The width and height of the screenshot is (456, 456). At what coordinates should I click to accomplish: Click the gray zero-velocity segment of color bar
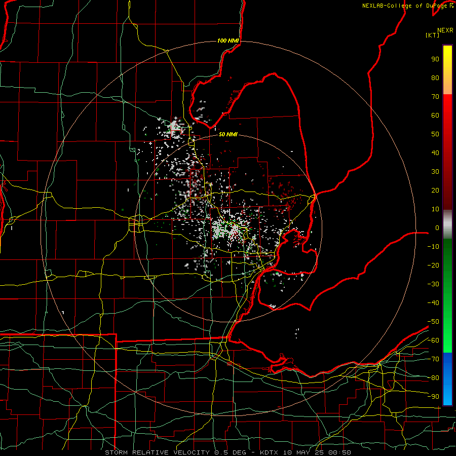coord(447,224)
